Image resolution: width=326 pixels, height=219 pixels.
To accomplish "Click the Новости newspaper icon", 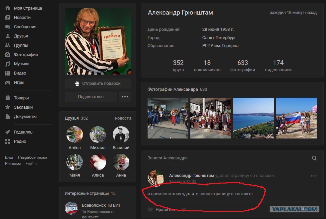I will (8, 18).
